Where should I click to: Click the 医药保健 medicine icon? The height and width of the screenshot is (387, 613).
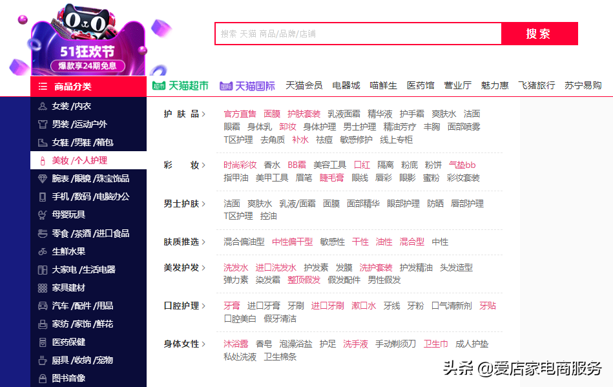[42, 342]
